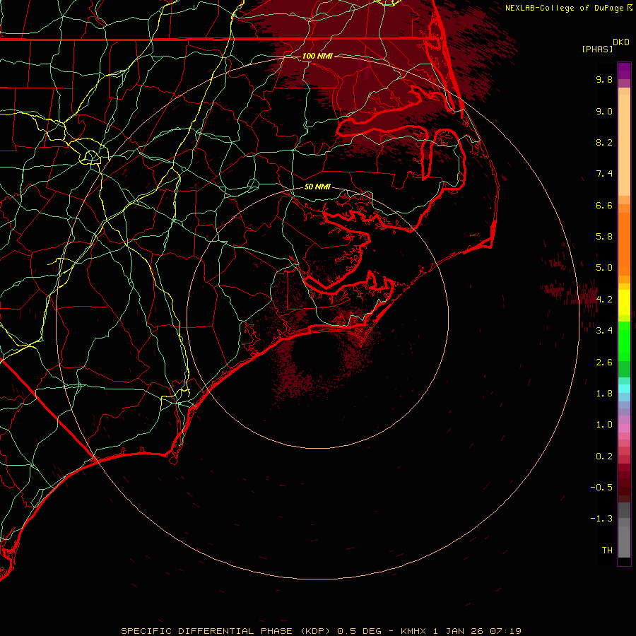The image size is (636, 636).
Task: Click the 100 NMI range ring label
Action: tap(317, 56)
